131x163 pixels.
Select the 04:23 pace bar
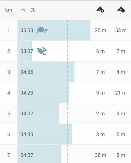click(43, 93)
